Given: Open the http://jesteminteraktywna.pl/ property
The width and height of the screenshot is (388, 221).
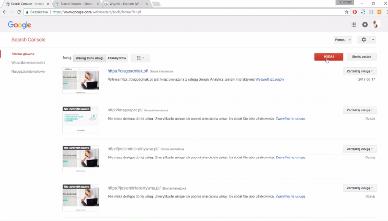Looking at the screenshot, I should click(x=133, y=149).
